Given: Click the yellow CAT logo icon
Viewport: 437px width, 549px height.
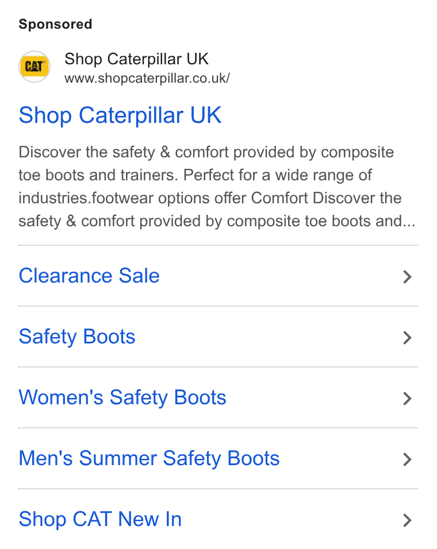Looking at the screenshot, I should (34, 67).
